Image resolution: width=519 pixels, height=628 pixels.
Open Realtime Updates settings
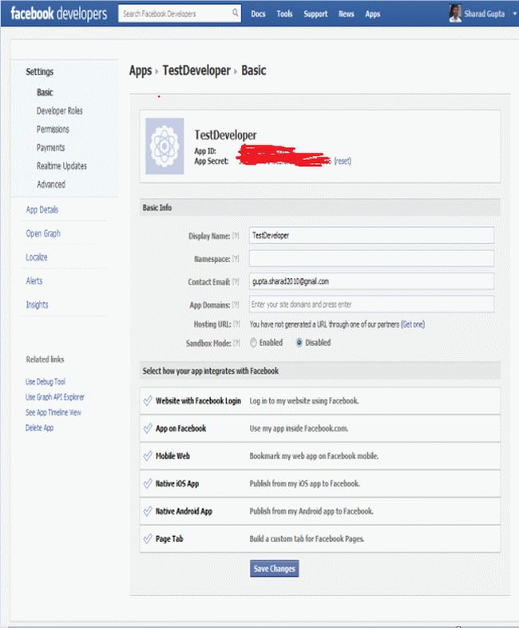[x=61, y=166]
